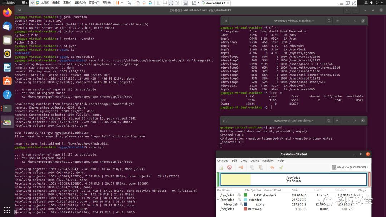
Task: Click new tab icon in Android11 terminal window
Action: [x=19, y=10]
